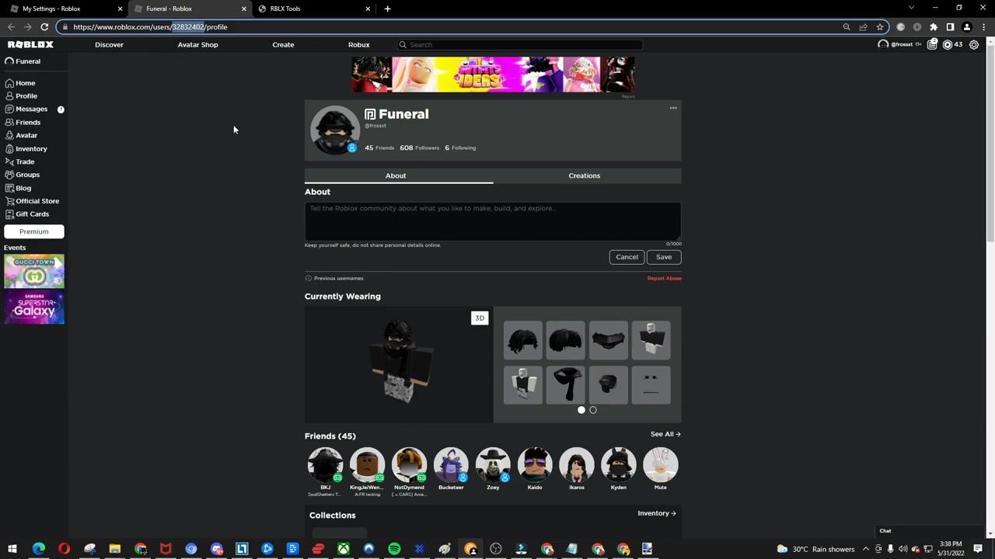Open Gift Cards in the sidebar

coord(26,214)
